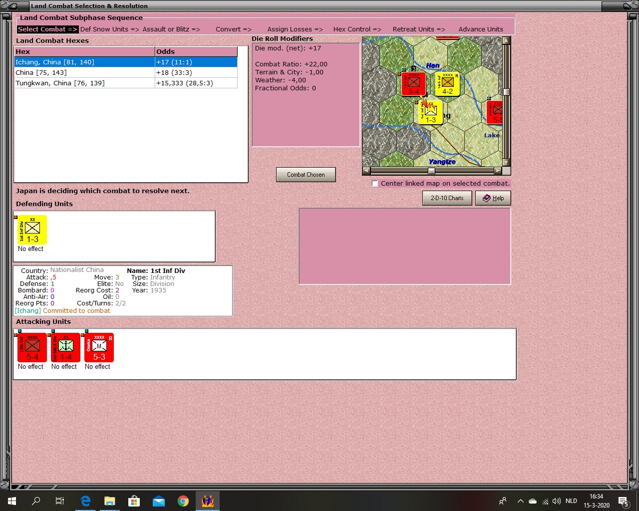Viewport: 639px width, 511px height.
Task: Open the Windows Start menu
Action: tap(12, 501)
